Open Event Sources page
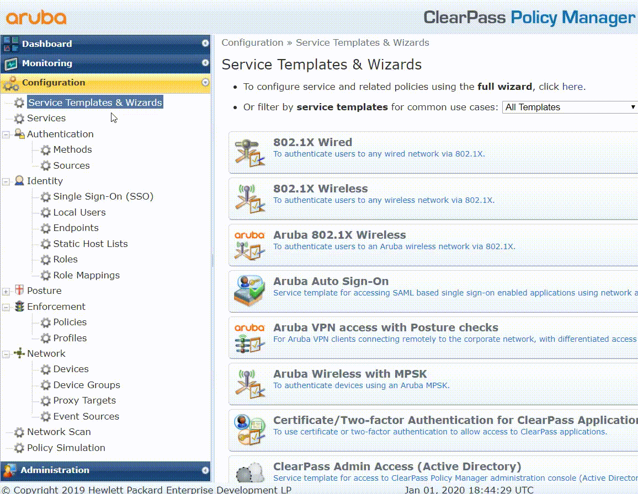This screenshot has width=638, height=494. pos(86,416)
